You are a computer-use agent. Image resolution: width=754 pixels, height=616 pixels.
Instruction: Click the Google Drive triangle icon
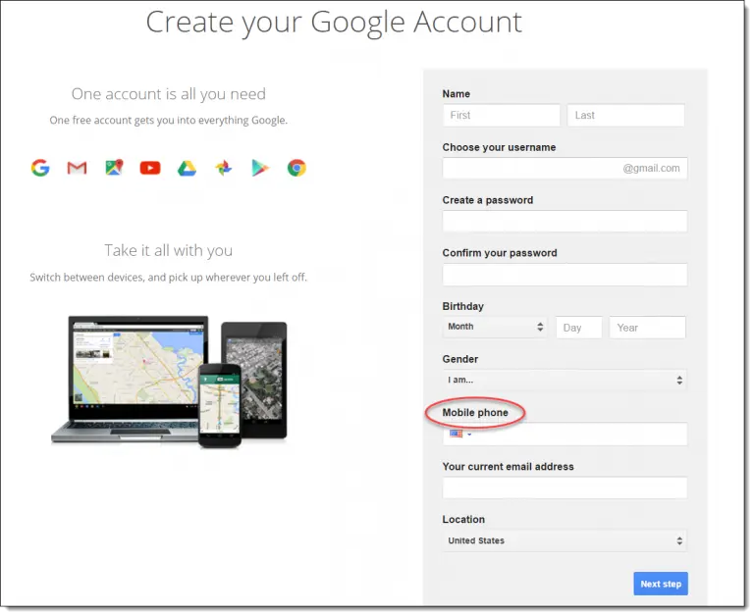point(187,168)
